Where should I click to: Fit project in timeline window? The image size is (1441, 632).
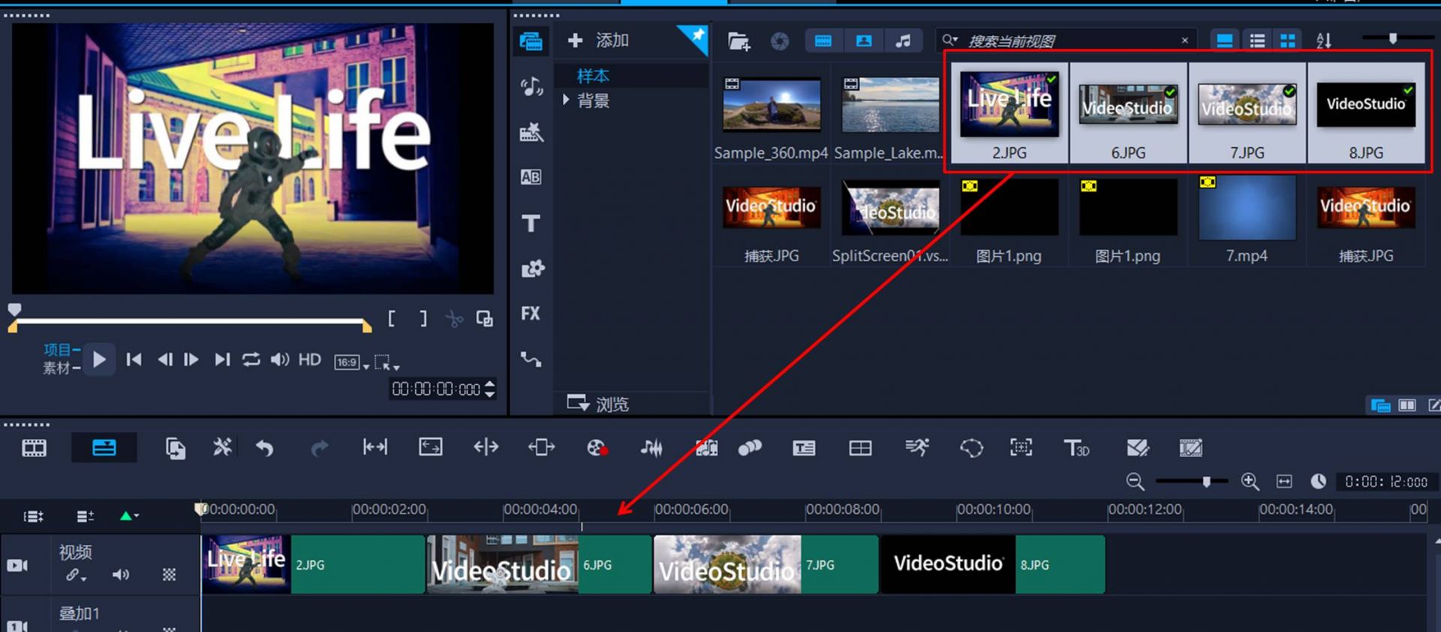[1284, 482]
